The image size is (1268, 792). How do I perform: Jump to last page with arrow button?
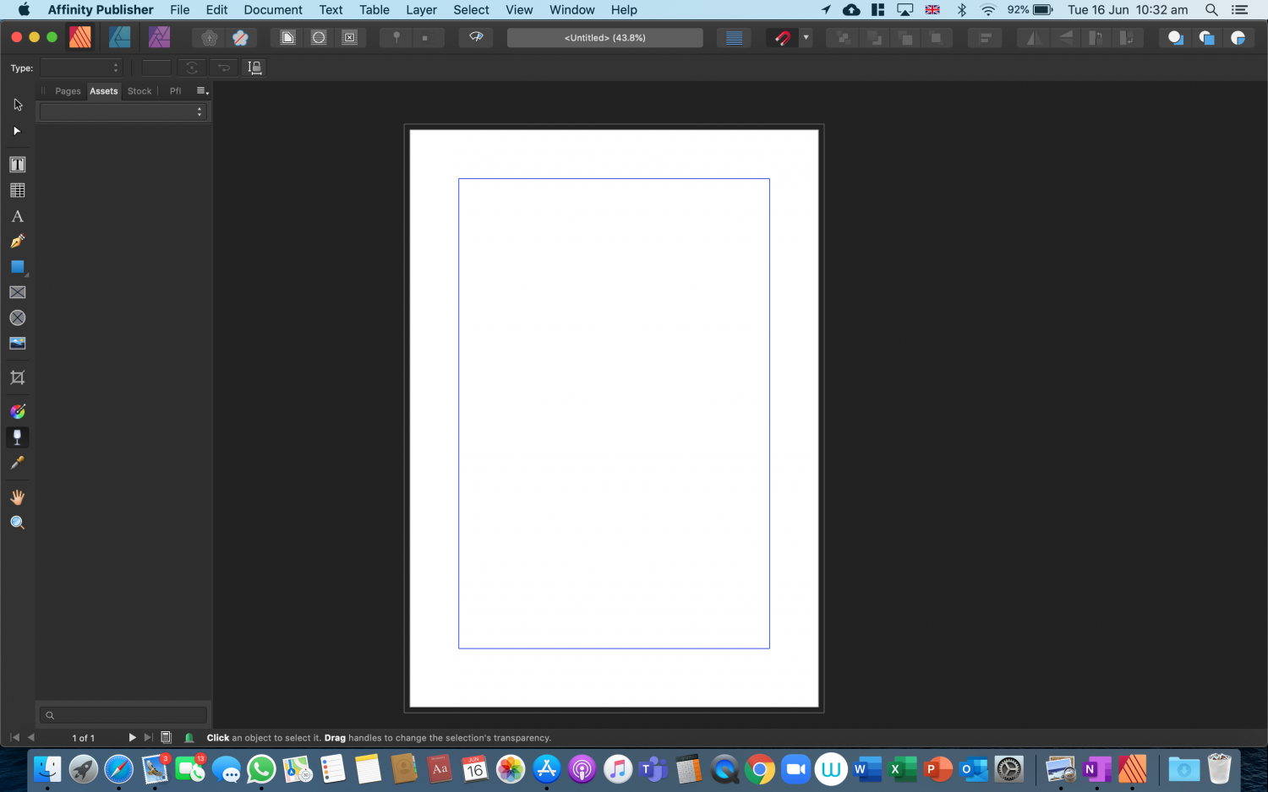pos(148,737)
